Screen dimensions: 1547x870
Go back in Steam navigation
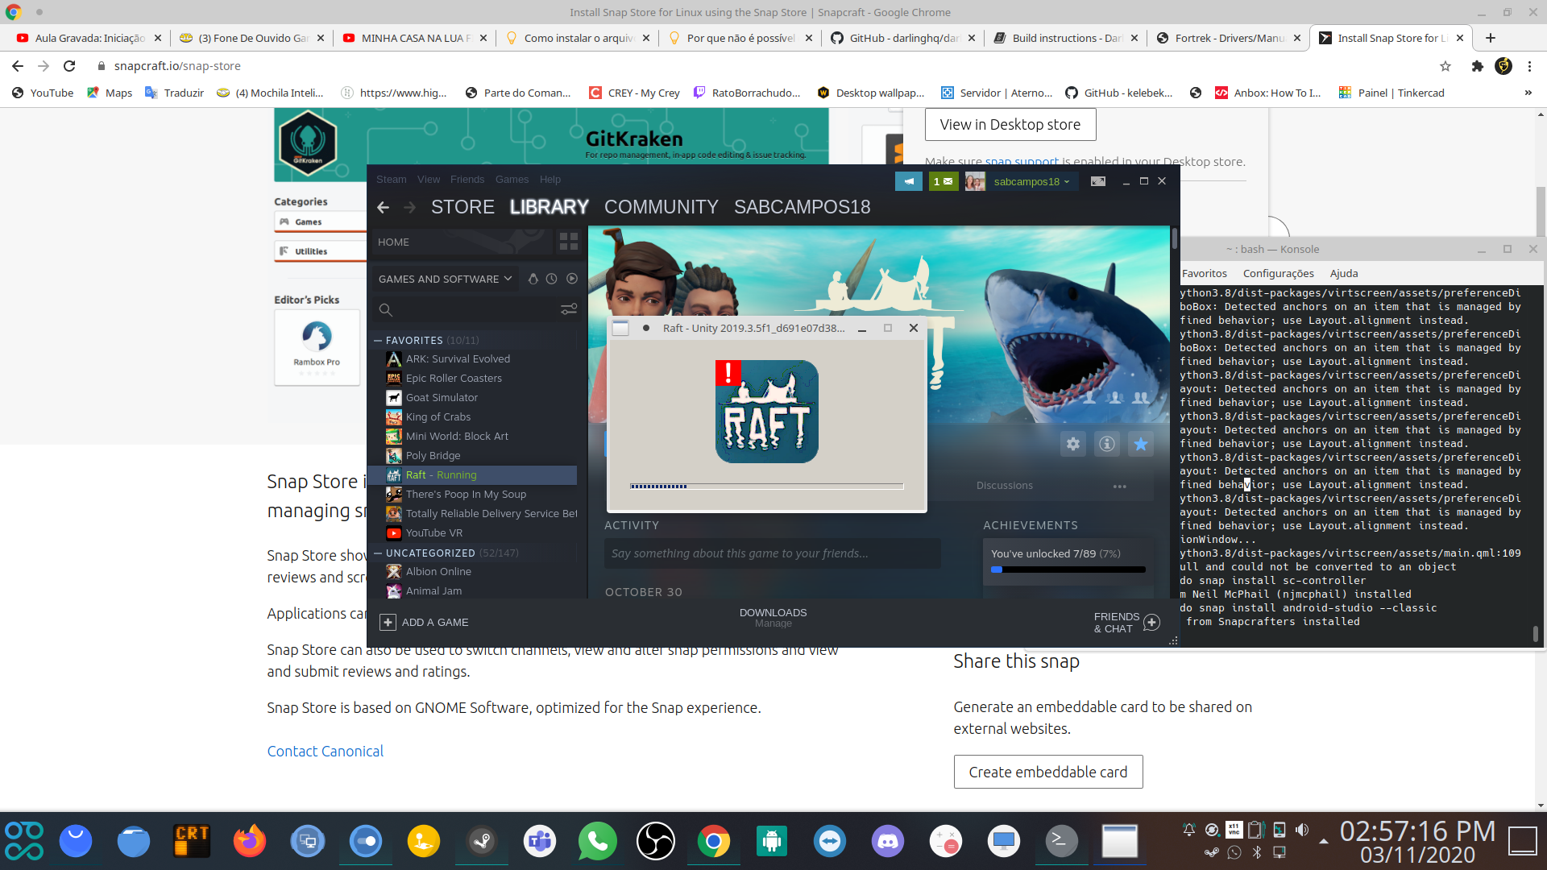click(384, 207)
